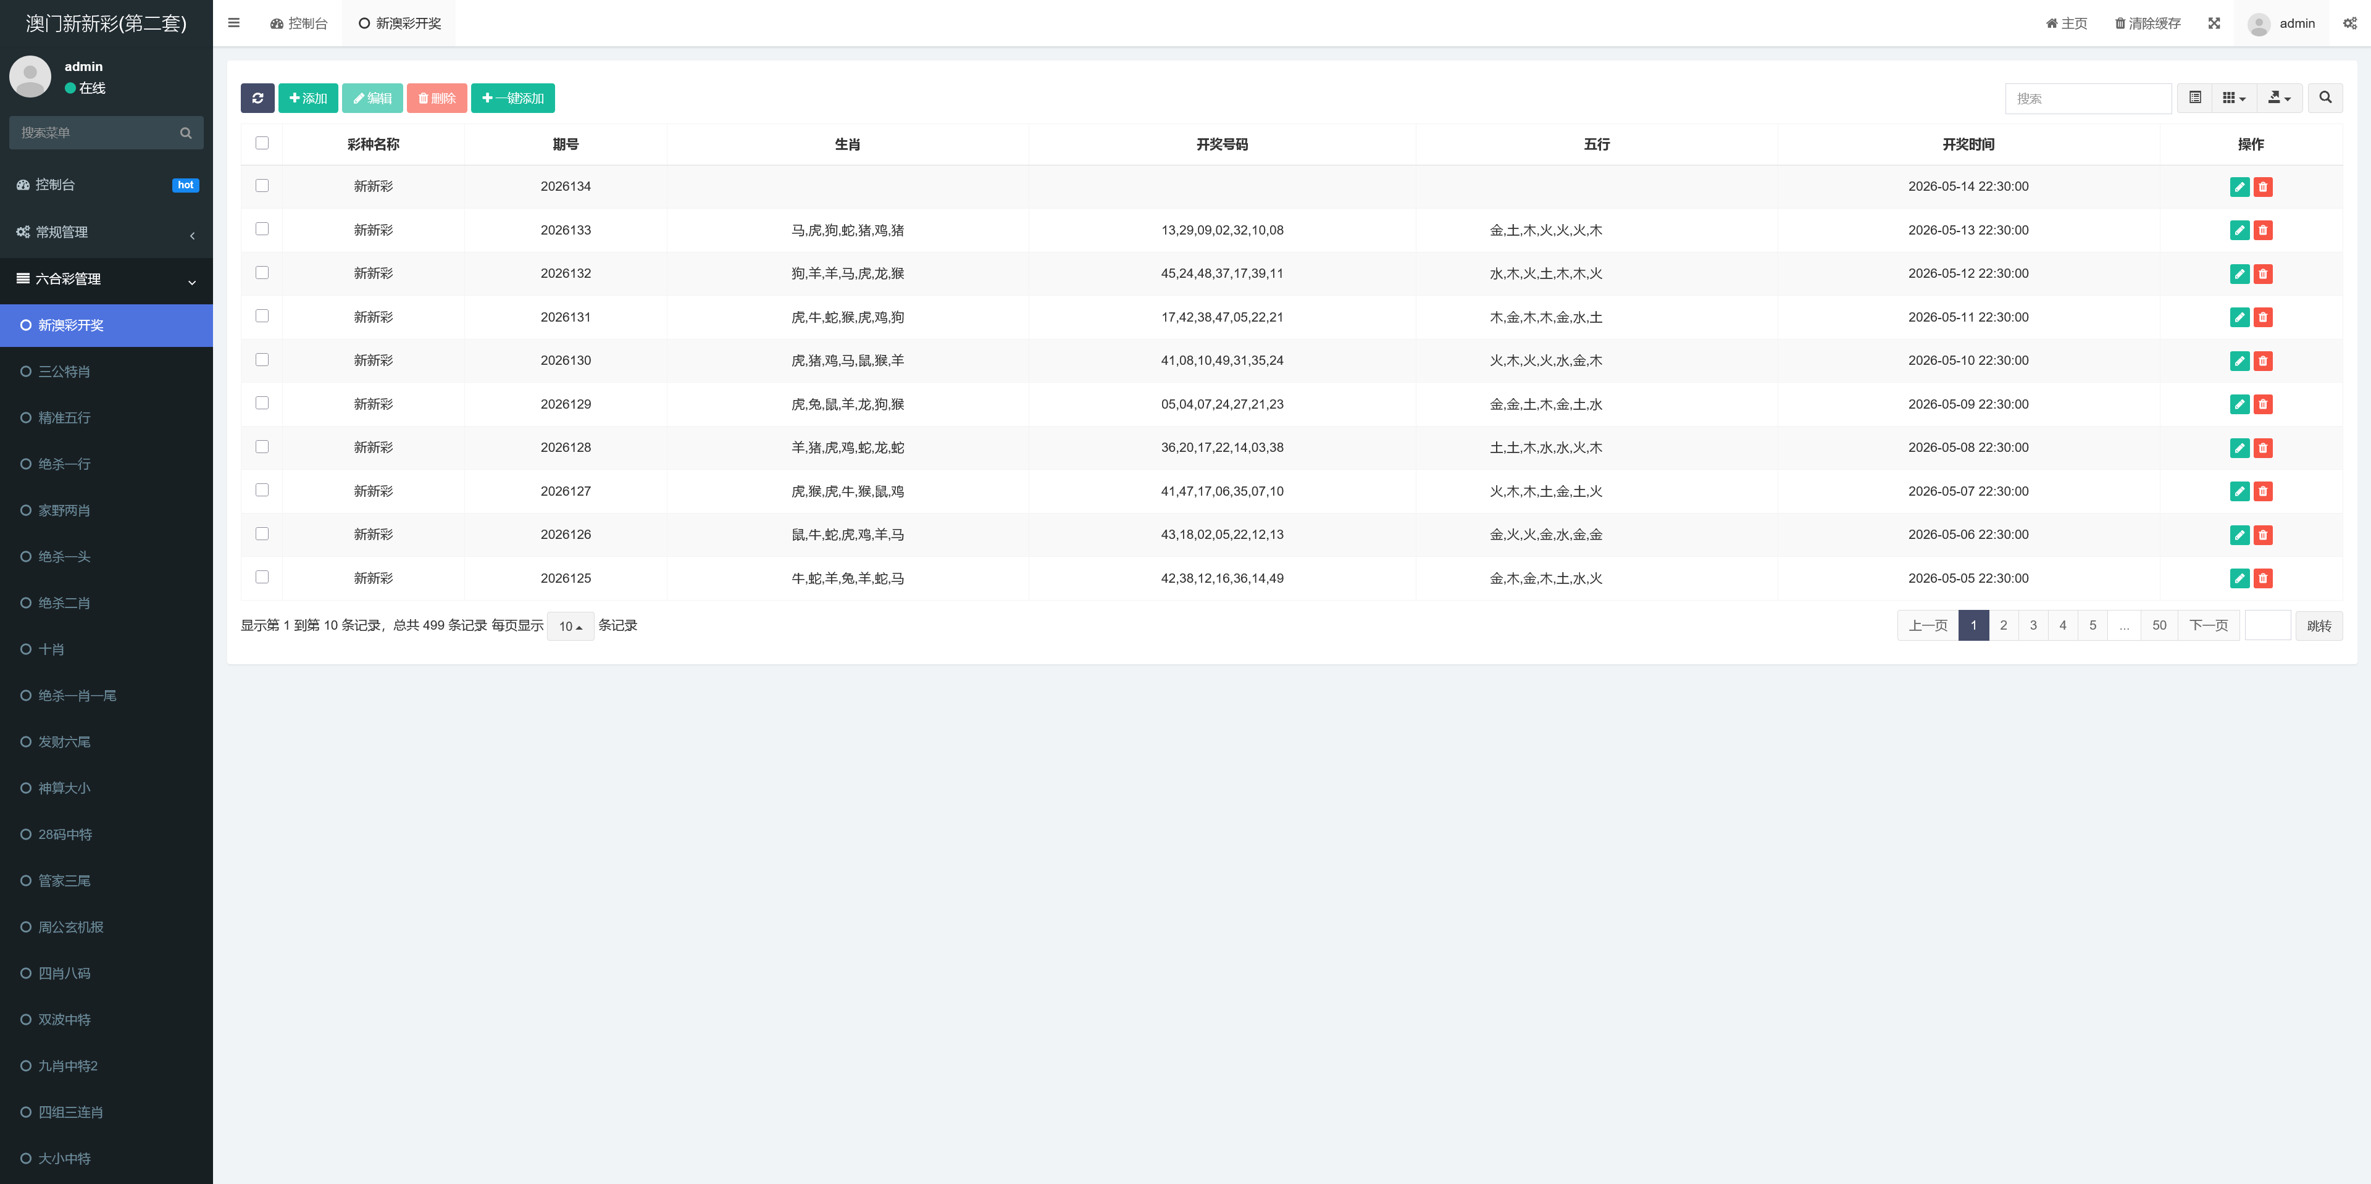Open 绝杀一行 sidebar item
This screenshot has height=1184, width=2371.
click(x=106, y=465)
